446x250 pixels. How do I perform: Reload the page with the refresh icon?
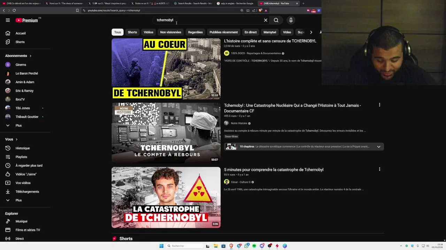[x=14, y=10]
